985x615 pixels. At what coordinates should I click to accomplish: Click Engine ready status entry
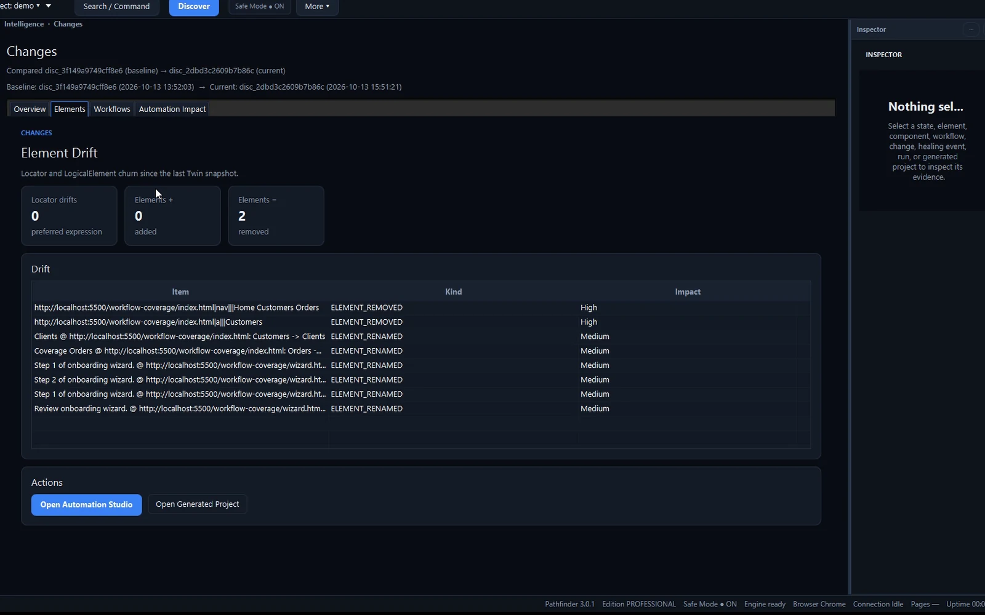coord(765,604)
